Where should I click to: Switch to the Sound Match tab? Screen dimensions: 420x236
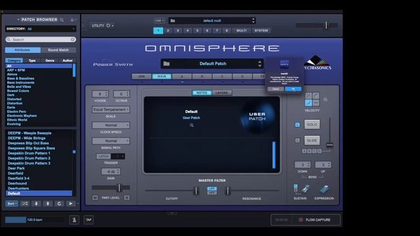click(x=58, y=50)
